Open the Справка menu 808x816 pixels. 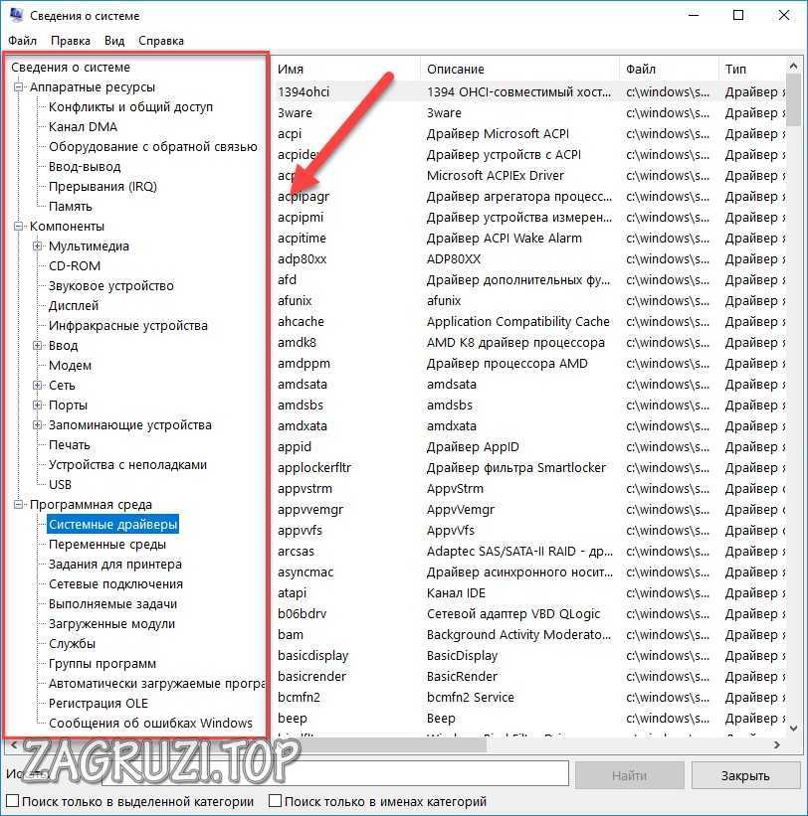[x=161, y=41]
